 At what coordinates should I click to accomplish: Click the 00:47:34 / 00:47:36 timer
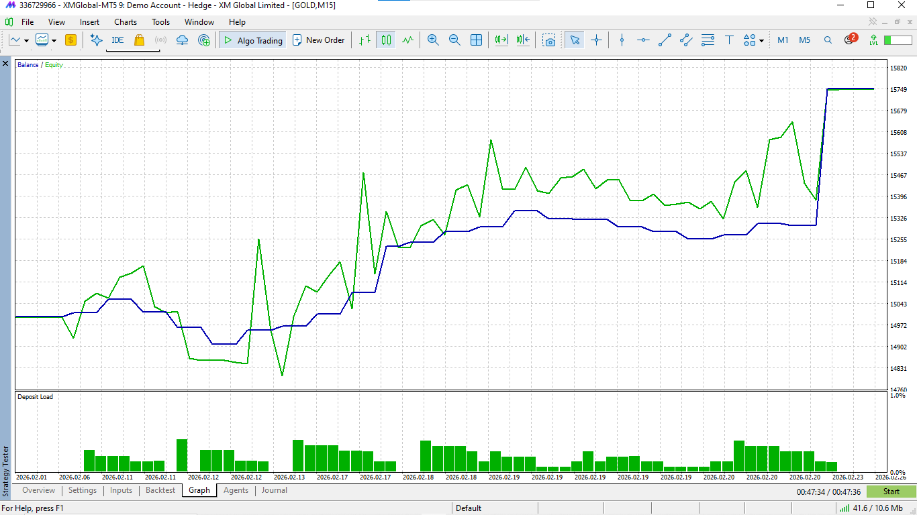click(x=828, y=492)
